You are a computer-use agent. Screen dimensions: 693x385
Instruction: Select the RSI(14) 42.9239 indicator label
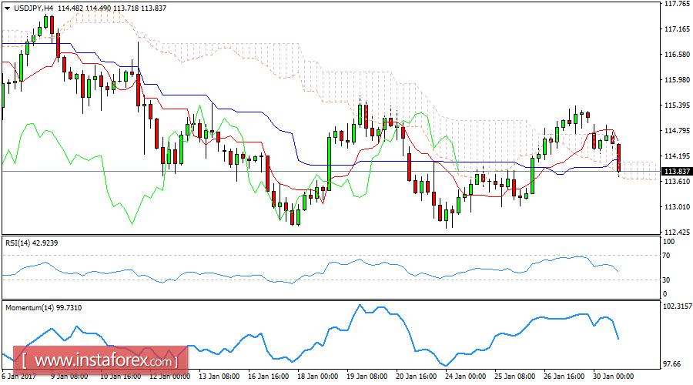(x=32, y=243)
